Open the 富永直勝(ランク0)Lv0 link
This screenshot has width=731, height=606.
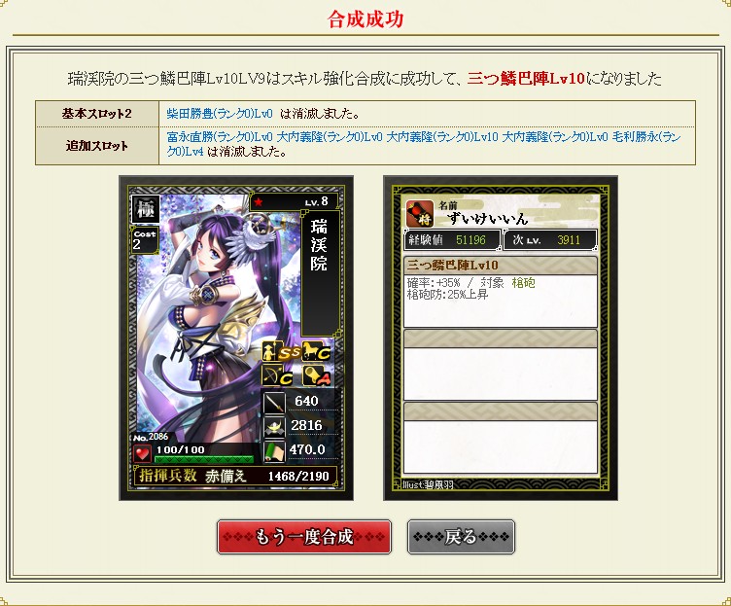pyautogui.click(x=220, y=137)
